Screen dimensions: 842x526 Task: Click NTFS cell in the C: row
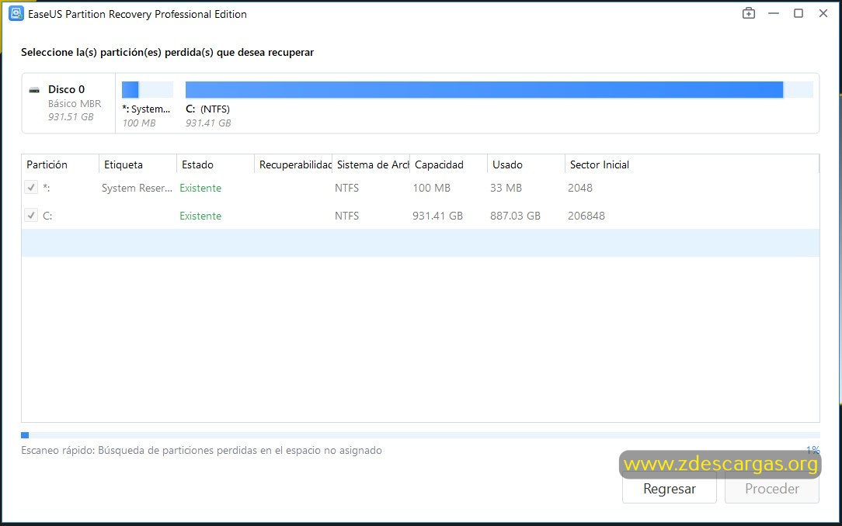point(346,216)
